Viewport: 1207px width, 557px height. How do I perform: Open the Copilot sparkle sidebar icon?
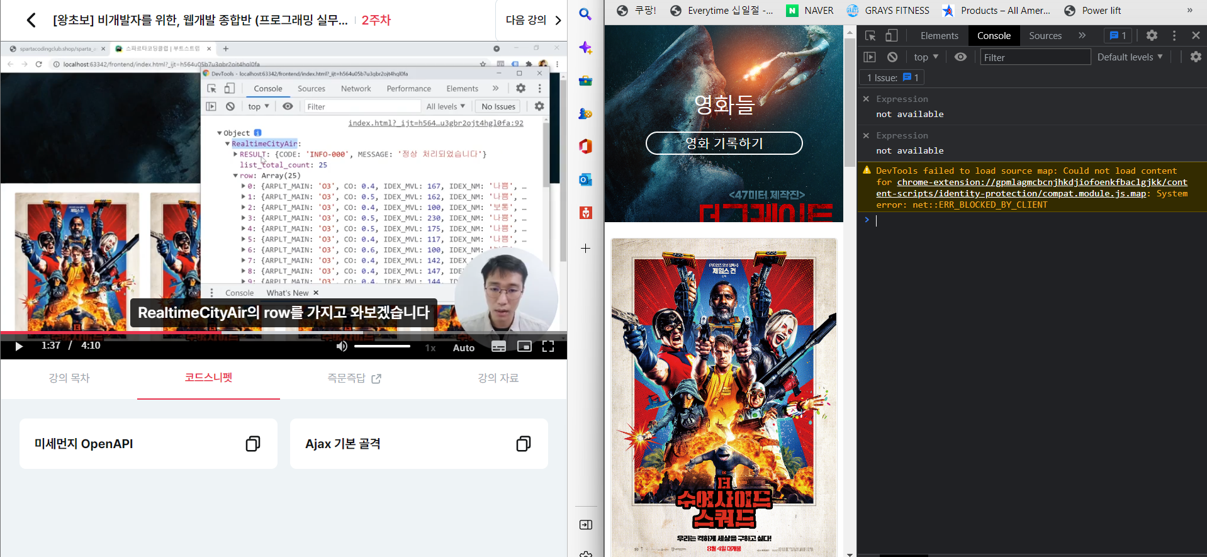(585, 48)
